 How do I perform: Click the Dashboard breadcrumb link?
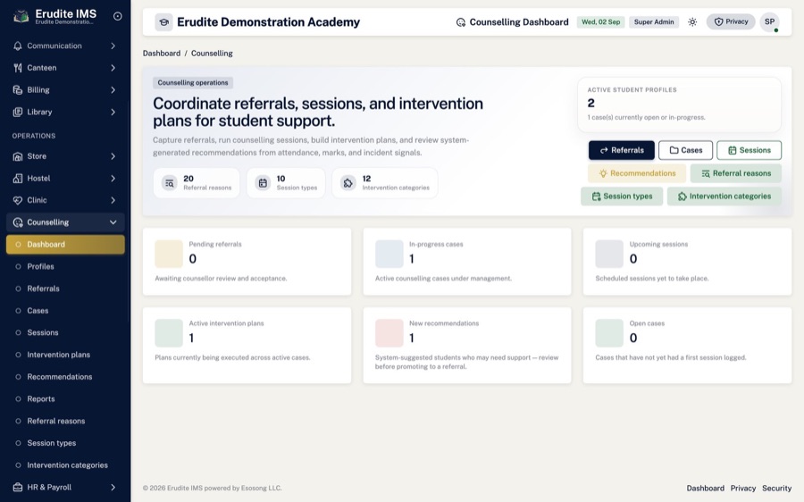162,54
